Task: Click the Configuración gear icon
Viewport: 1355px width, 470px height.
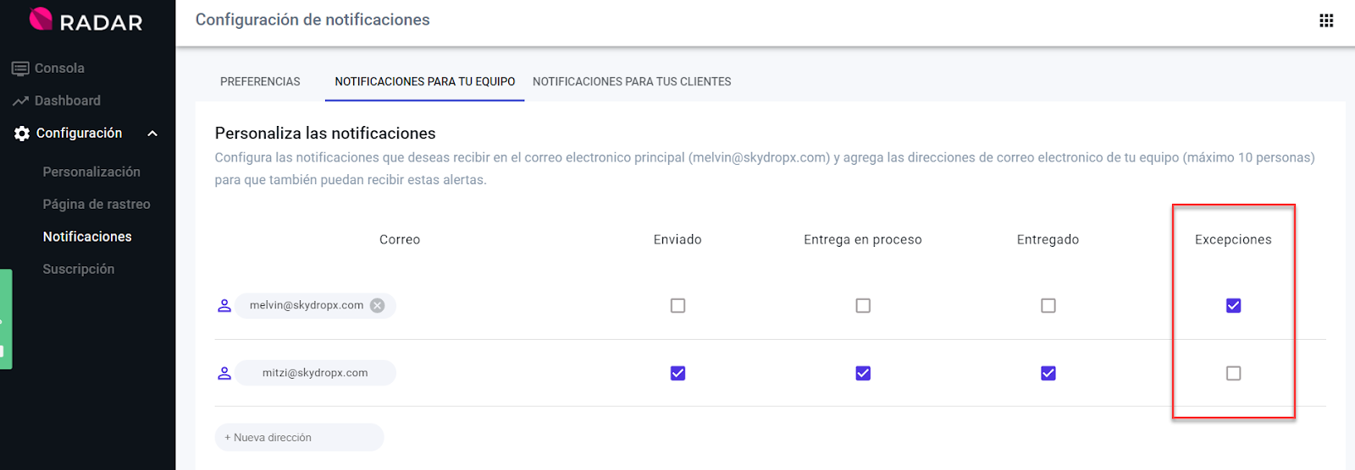Action: [x=22, y=134]
